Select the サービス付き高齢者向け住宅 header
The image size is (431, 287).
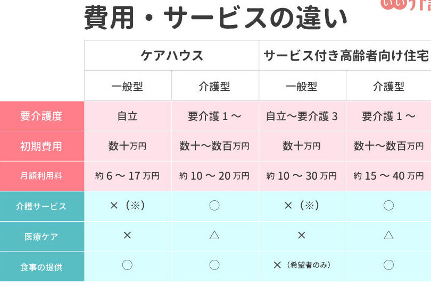point(345,55)
